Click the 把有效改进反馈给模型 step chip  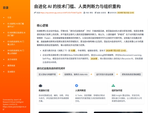[x=131, y=74]
